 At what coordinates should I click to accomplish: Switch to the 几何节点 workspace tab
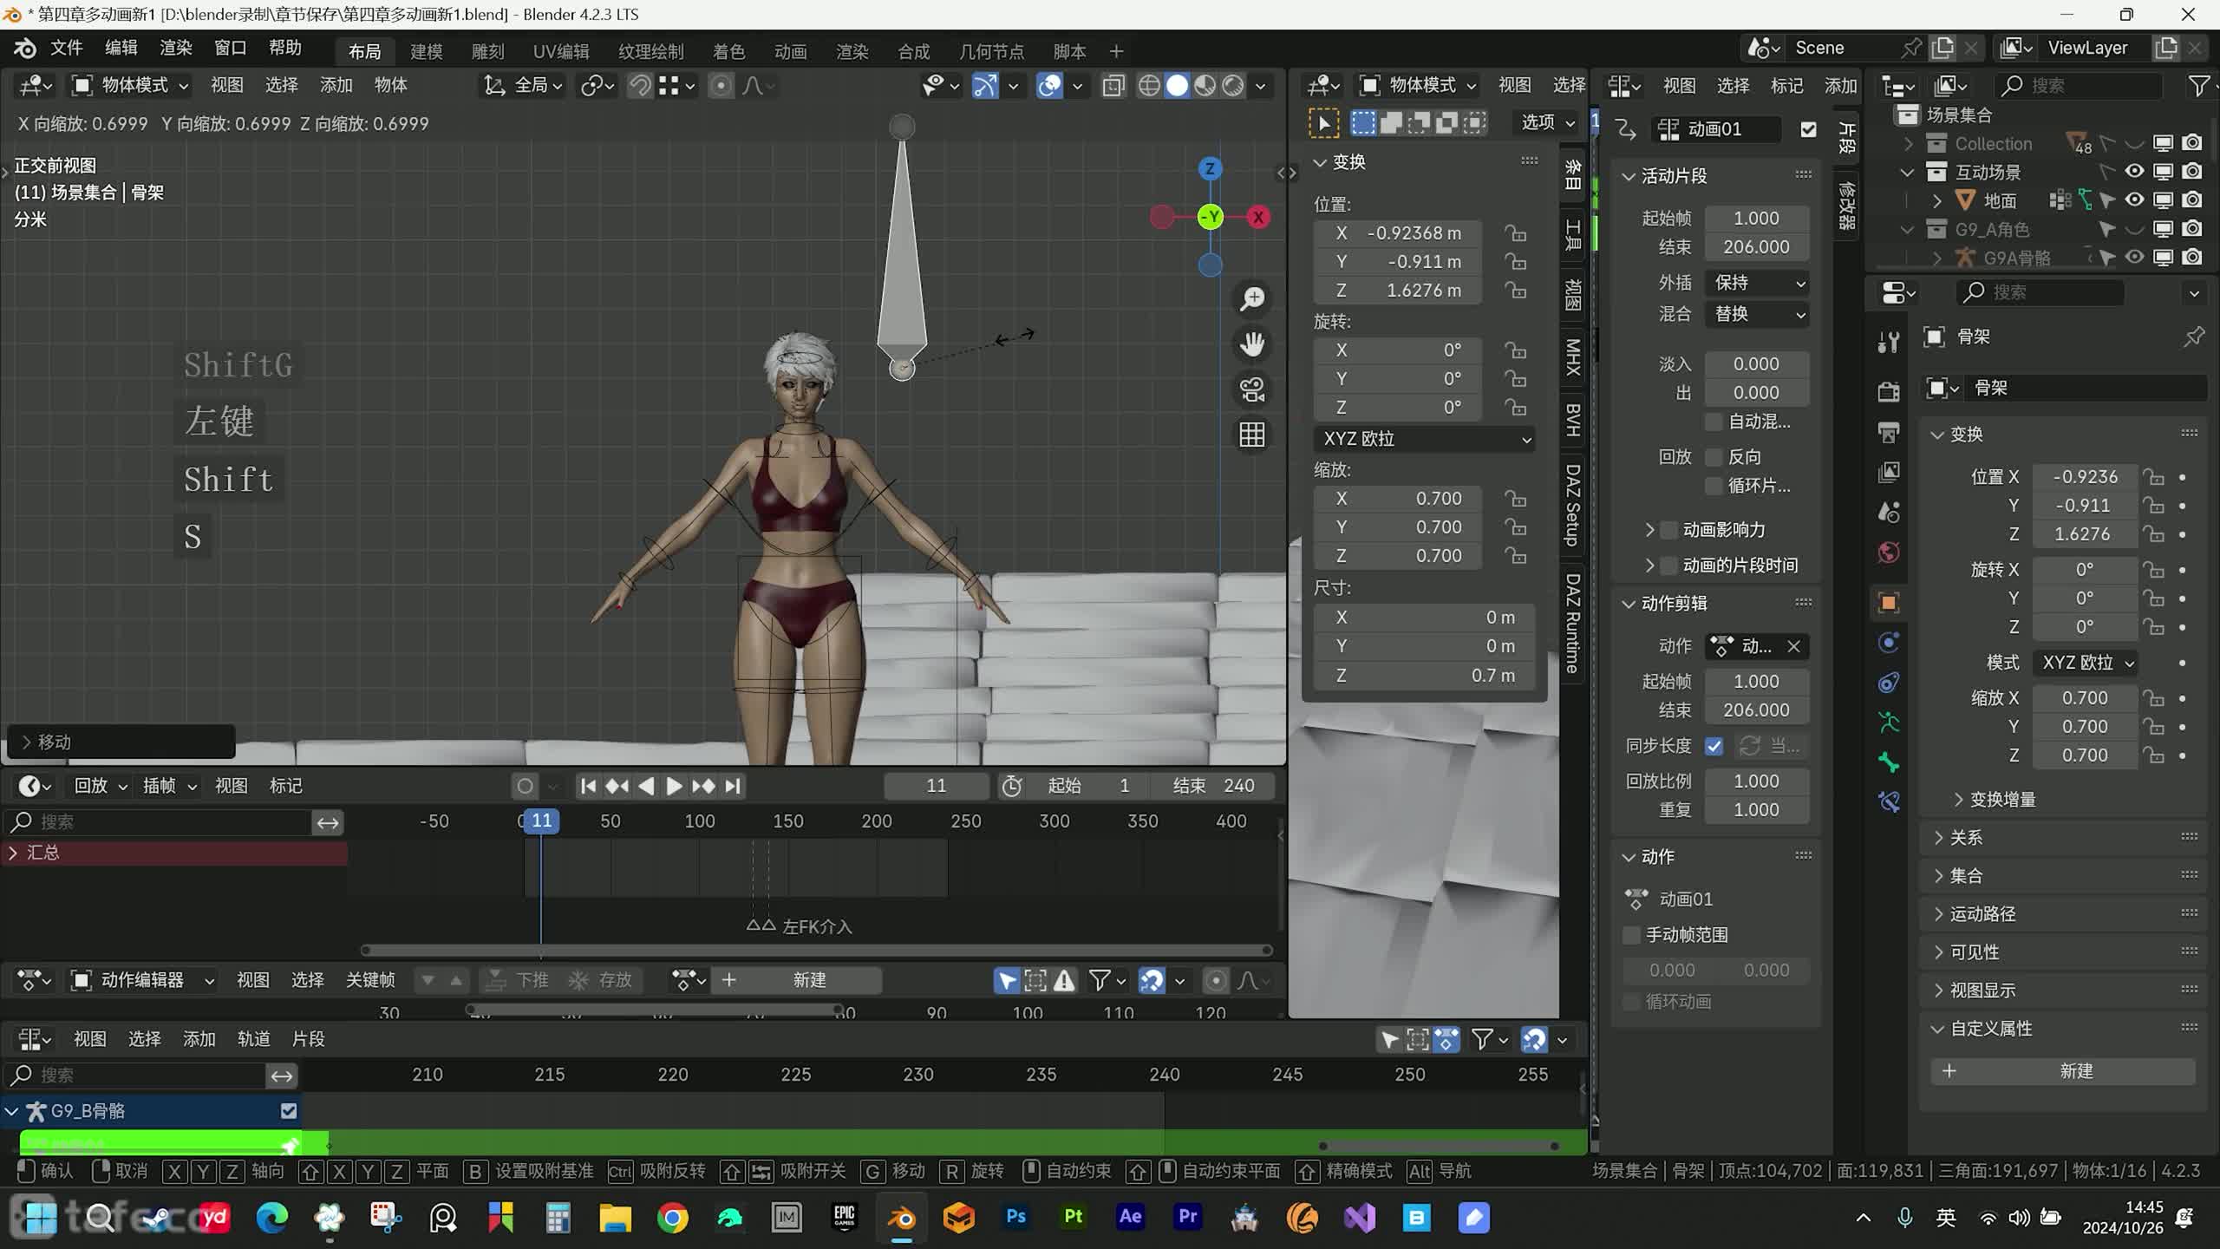click(991, 51)
